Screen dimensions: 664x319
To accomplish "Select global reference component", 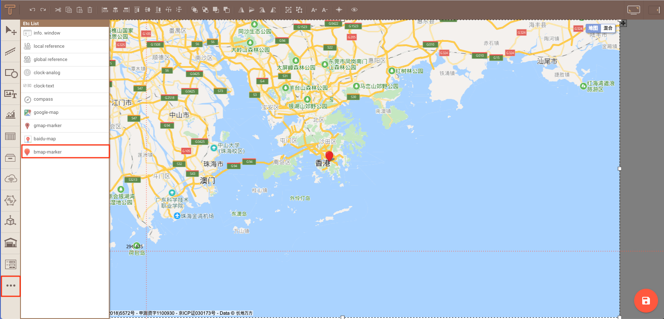I will pyautogui.click(x=65, y=60).
